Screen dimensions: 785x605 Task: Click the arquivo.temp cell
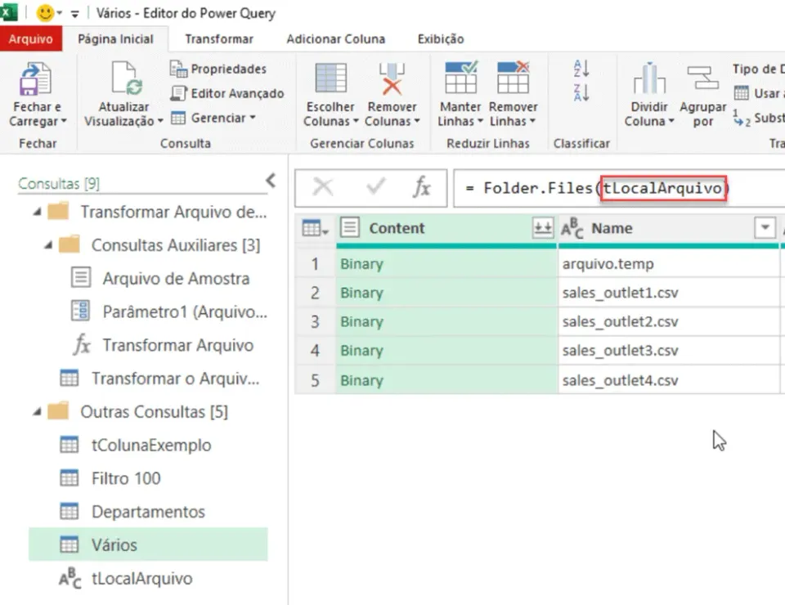pos(669,264)
